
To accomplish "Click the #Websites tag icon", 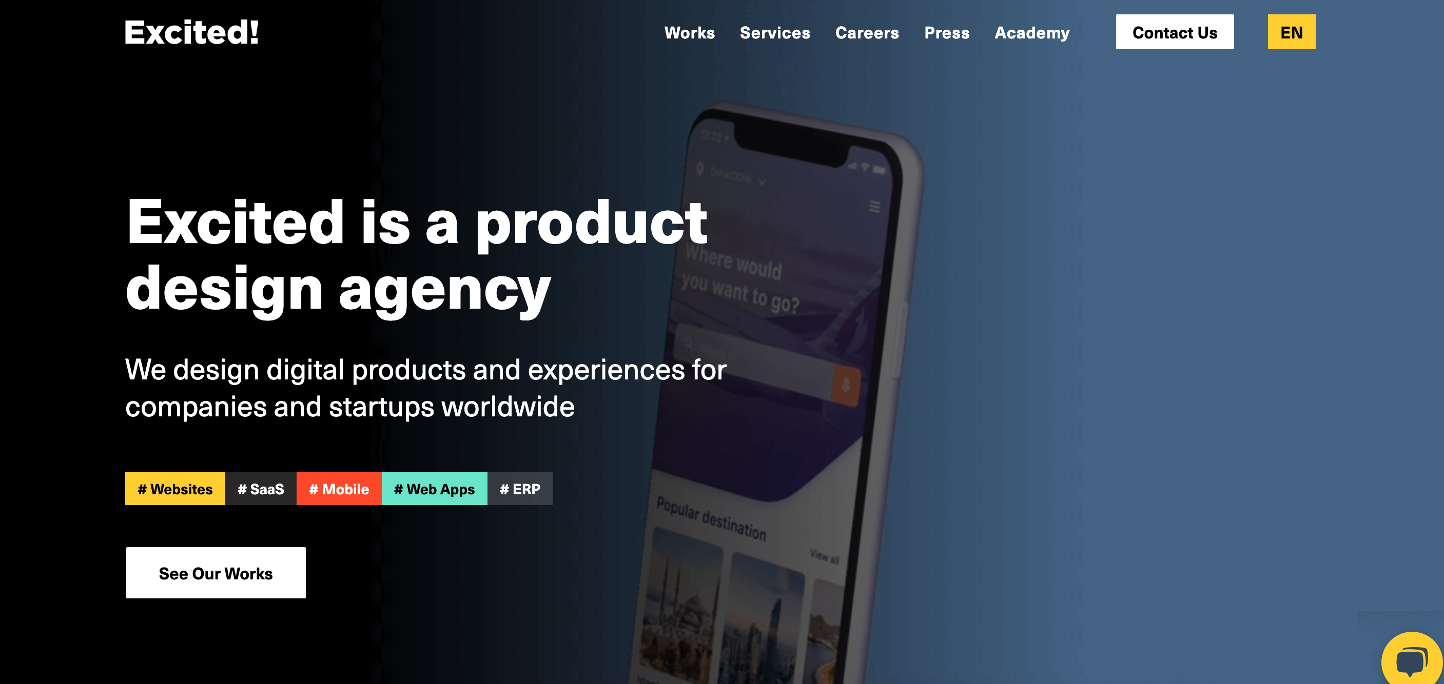I will [174, 488].
